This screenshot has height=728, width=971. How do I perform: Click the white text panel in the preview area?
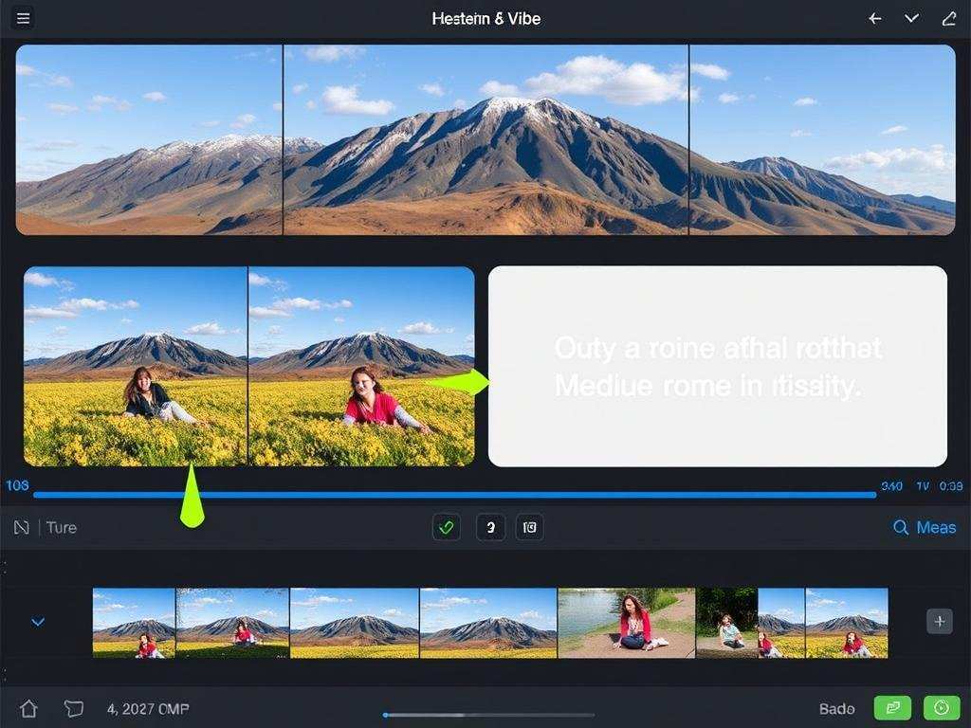click(x=717, y=366)
